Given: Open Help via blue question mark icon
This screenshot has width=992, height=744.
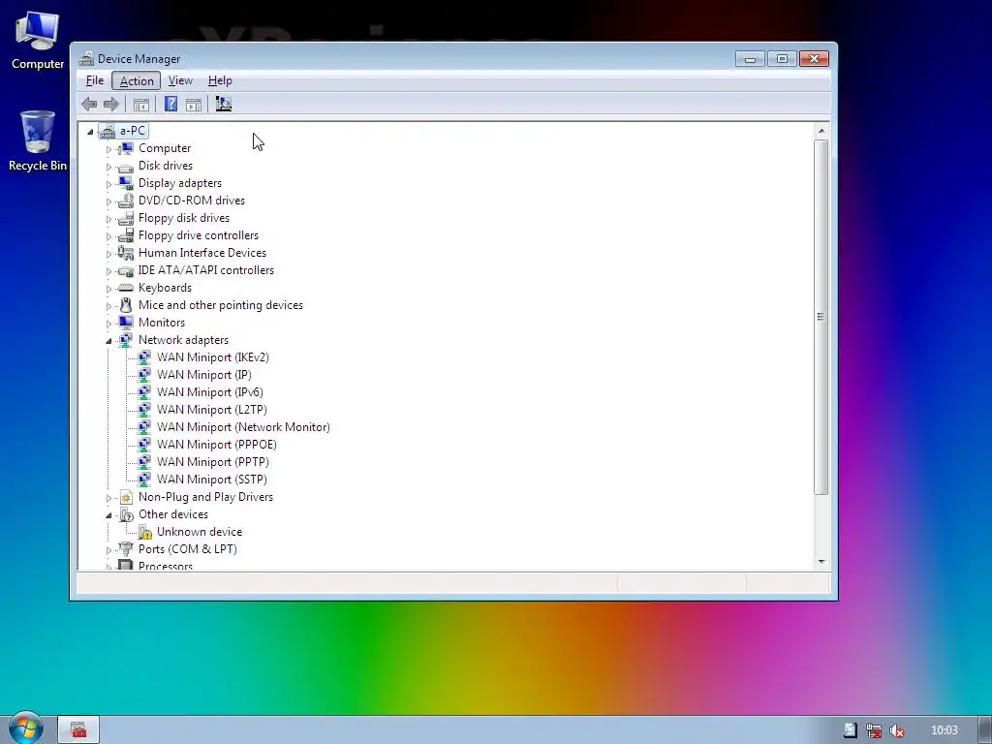Looking at the screenshot, I should coord(170,104).
